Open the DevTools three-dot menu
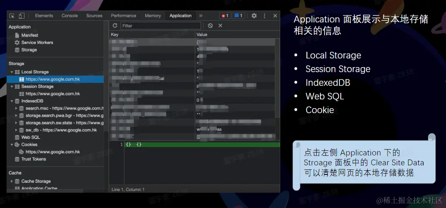The height and width of the screenshot is (208, 446). pos(264,16)
